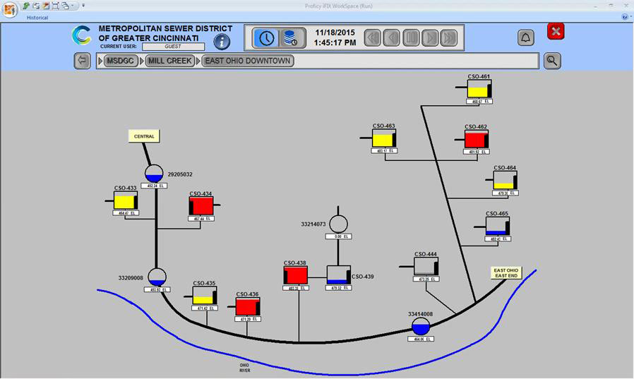Image resolution: width=634 pixels, height=379 pixels.
Task: Open the alarm bell notifications
Action: [526, 37]
